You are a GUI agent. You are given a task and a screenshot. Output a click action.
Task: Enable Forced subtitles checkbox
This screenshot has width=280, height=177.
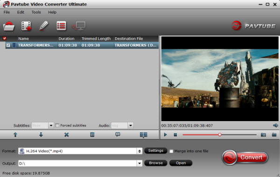coord(57,125)
